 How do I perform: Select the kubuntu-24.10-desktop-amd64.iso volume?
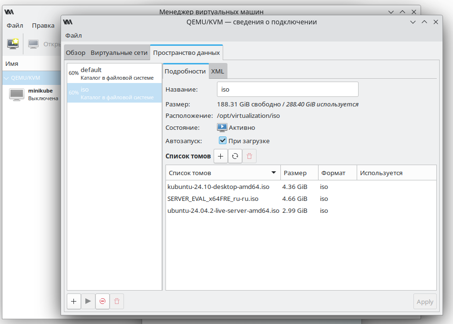[x=218, y=187]
